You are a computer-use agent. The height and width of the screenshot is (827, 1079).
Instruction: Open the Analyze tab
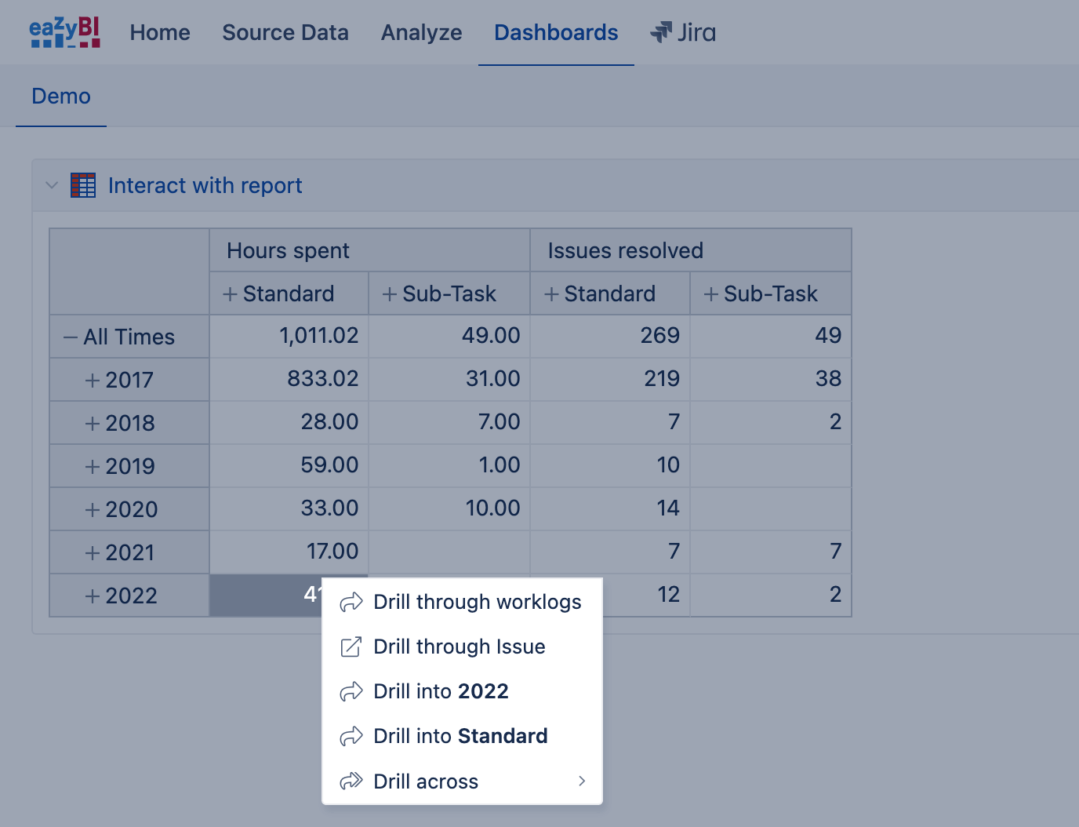click(422, 32)
